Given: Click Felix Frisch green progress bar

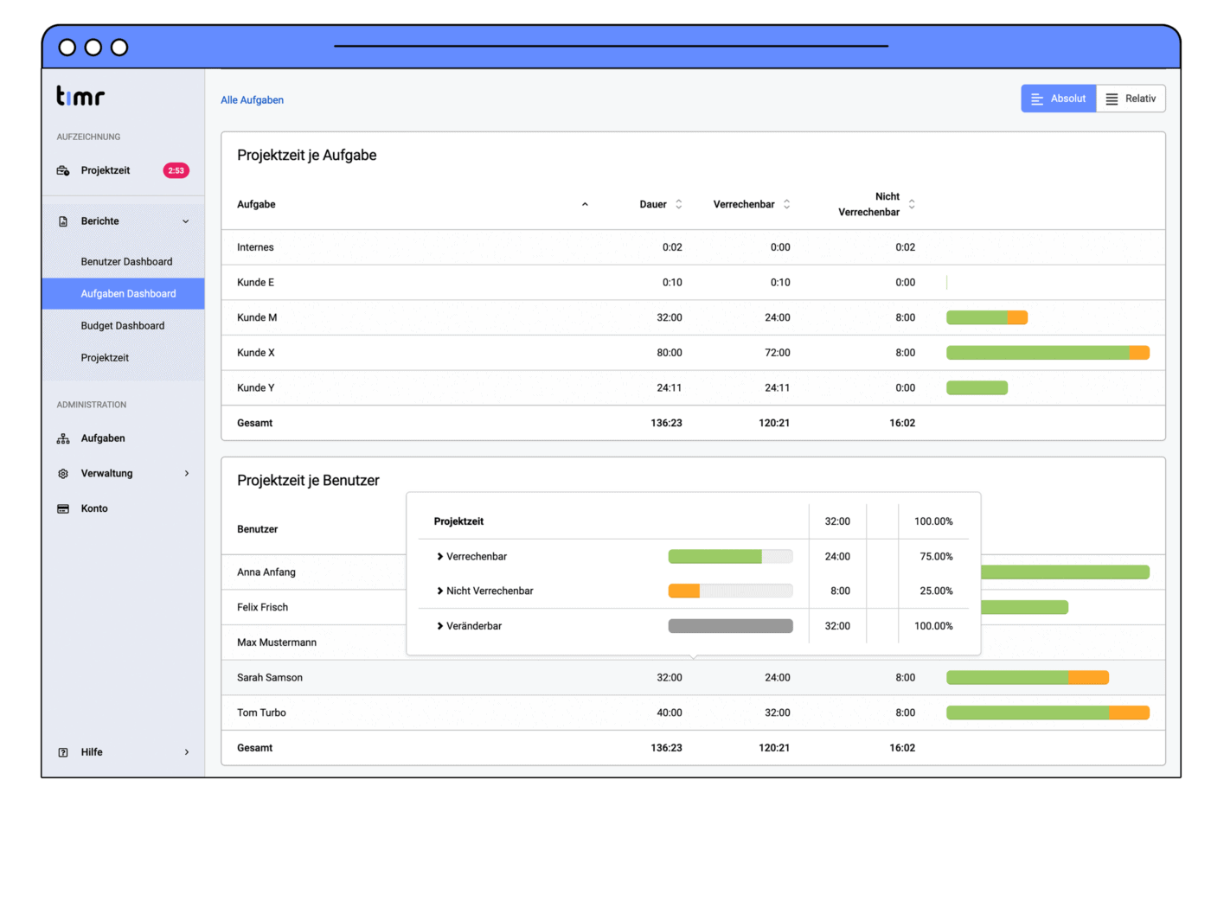Looking at the screenshot, I should tap(1024, 608).
